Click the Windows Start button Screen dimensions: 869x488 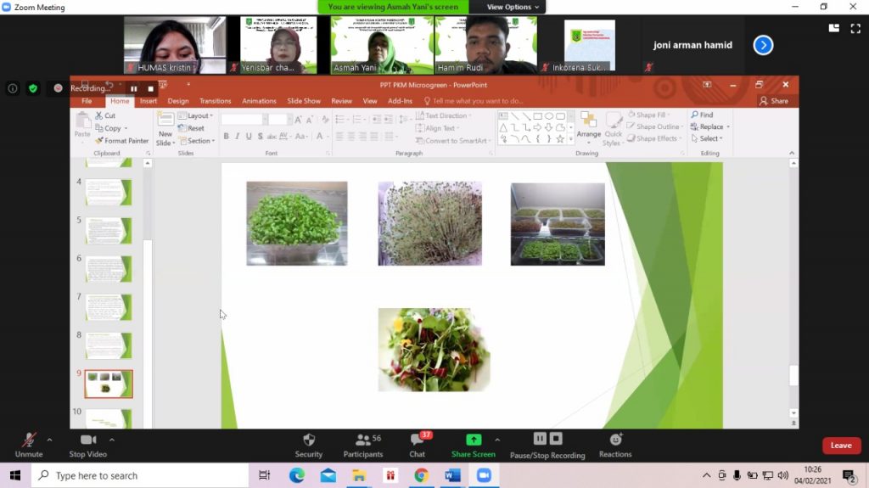tap(15, 475)
